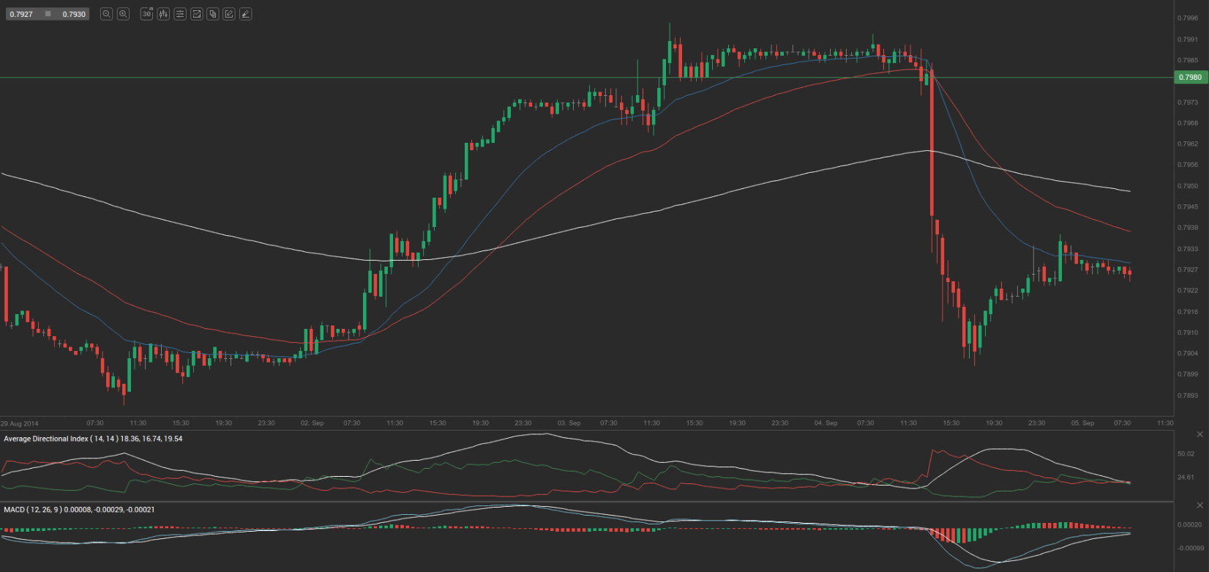The height and width of the screenshot is (572, 1209).
Task: Open the 30m timeframe selector
Action: pyautogui.click(x=146, y=14)
